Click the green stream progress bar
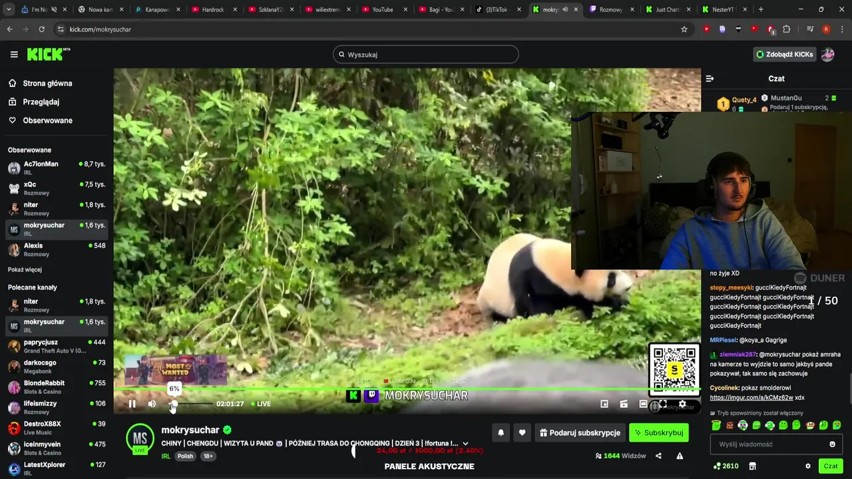Image resolution: width=852 pixels, height=479 pixels. [407, 389]
